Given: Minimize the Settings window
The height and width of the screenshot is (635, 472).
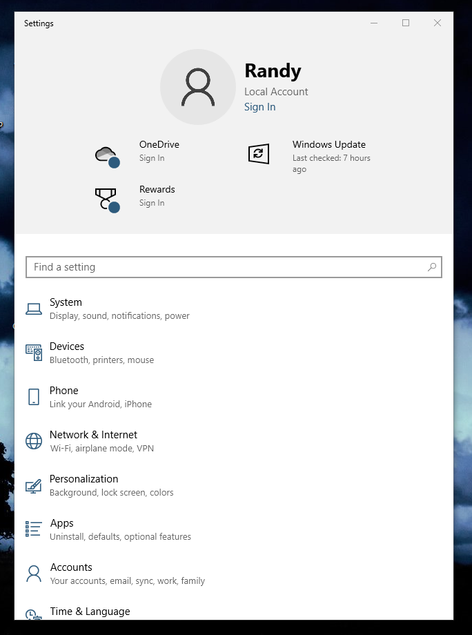Looking at the screenshot, I should [x=374, y=23].
